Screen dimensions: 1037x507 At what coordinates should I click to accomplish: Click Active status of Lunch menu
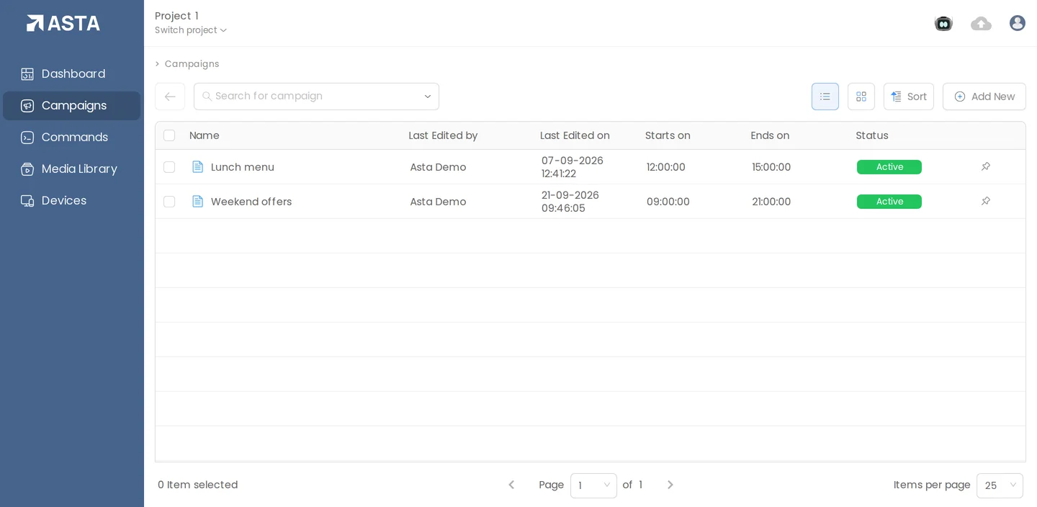point(889,167)
